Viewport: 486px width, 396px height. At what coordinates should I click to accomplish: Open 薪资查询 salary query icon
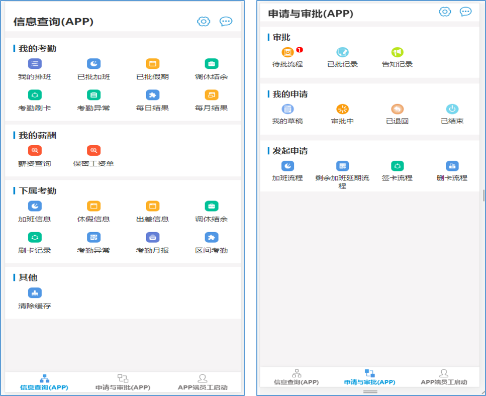35,150
